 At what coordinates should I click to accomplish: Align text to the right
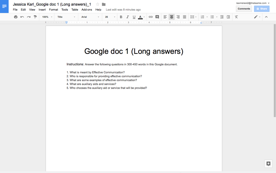point(178,17)
